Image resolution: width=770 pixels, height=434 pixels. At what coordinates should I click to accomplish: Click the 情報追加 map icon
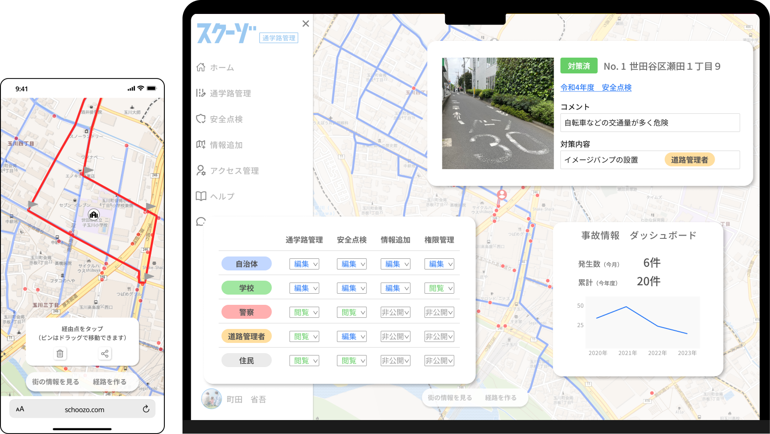click(201, 145)
